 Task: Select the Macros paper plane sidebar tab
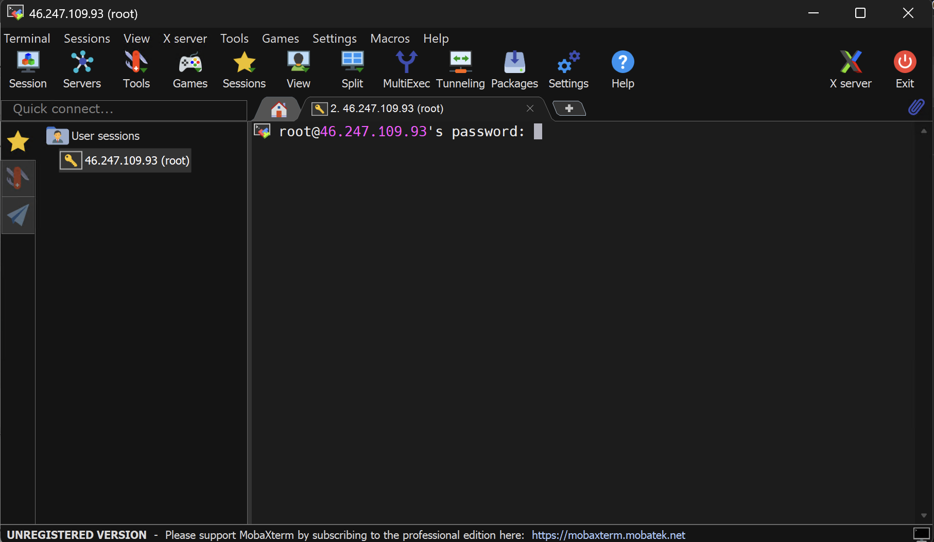click(18, 215)
